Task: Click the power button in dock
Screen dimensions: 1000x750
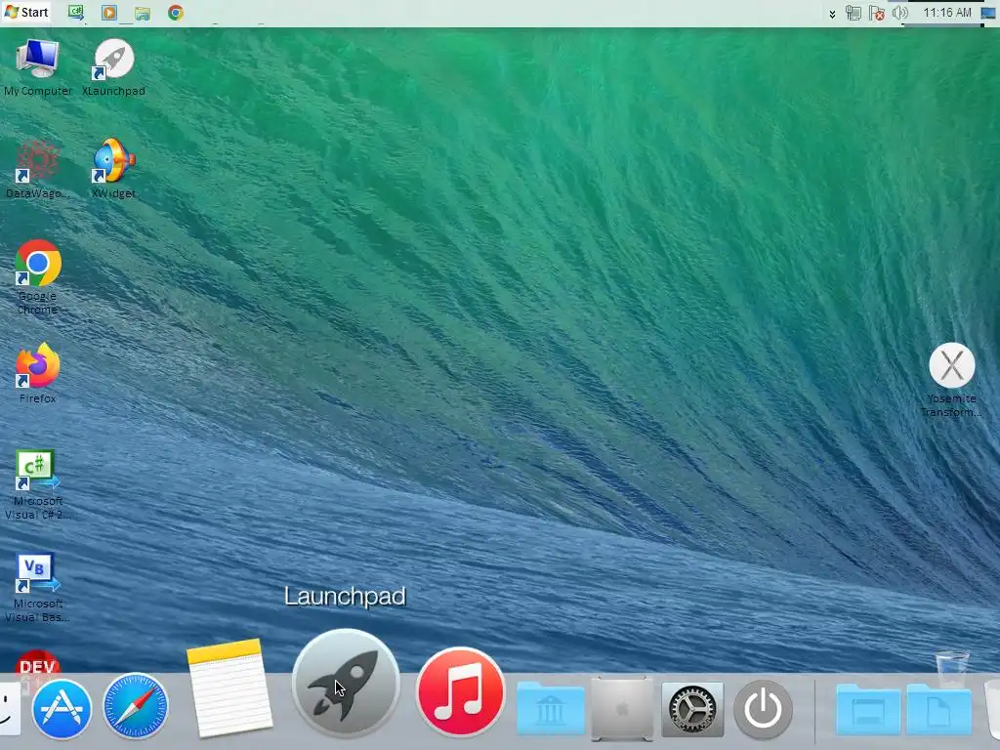Action: pos(764,709)
